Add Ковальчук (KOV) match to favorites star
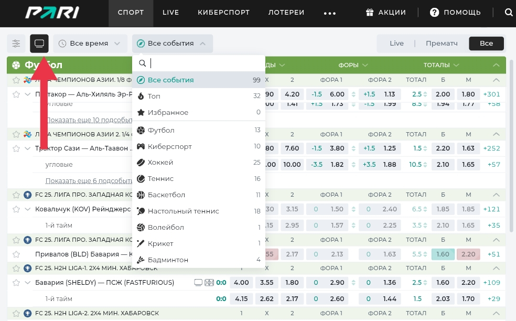 pos(16,209)
